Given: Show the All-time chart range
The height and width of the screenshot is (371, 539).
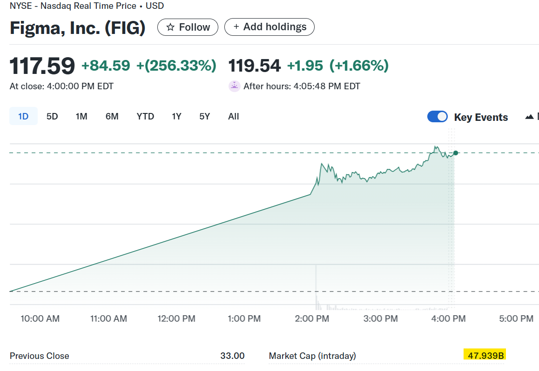Looking at the screenshot, I should pos(233,116).
